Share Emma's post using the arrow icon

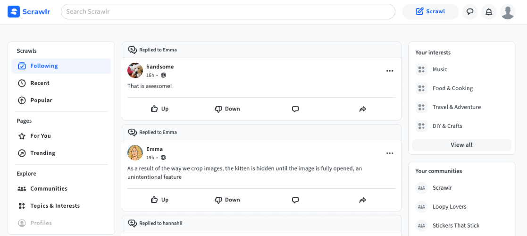click(362, 200)
